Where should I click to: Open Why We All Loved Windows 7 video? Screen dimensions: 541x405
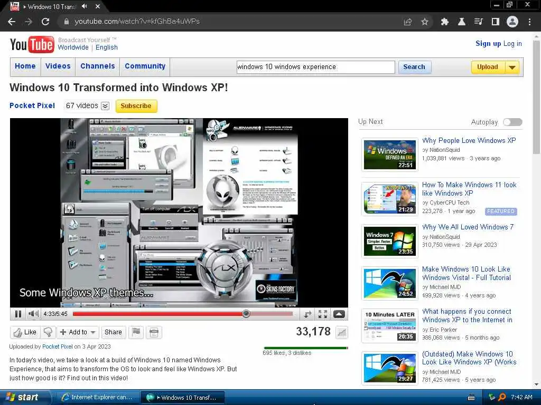tap(468, 227)
